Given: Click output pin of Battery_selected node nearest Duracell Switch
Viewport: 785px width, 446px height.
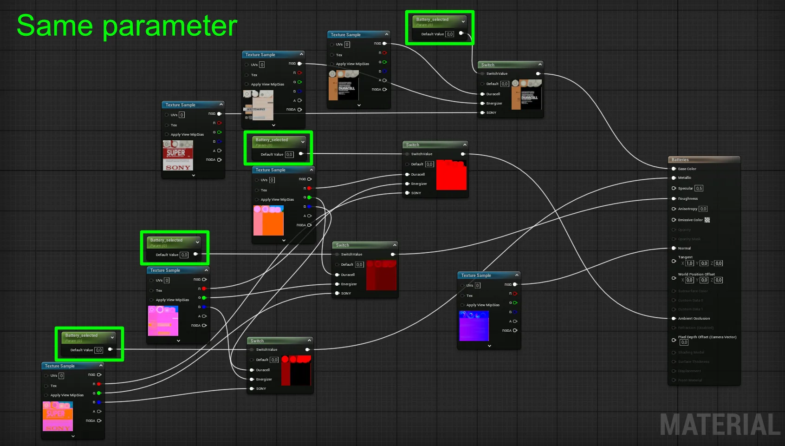Looking at the screenshot, I should click(461, 33).
